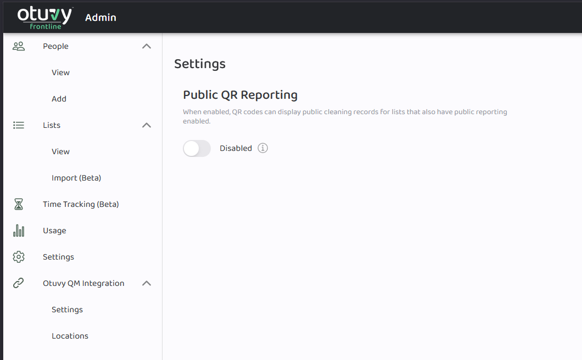The width and height of the screenshot is (582, 360).
Task: Select Import (Beta) under Lists
Action: coord(76,178)
